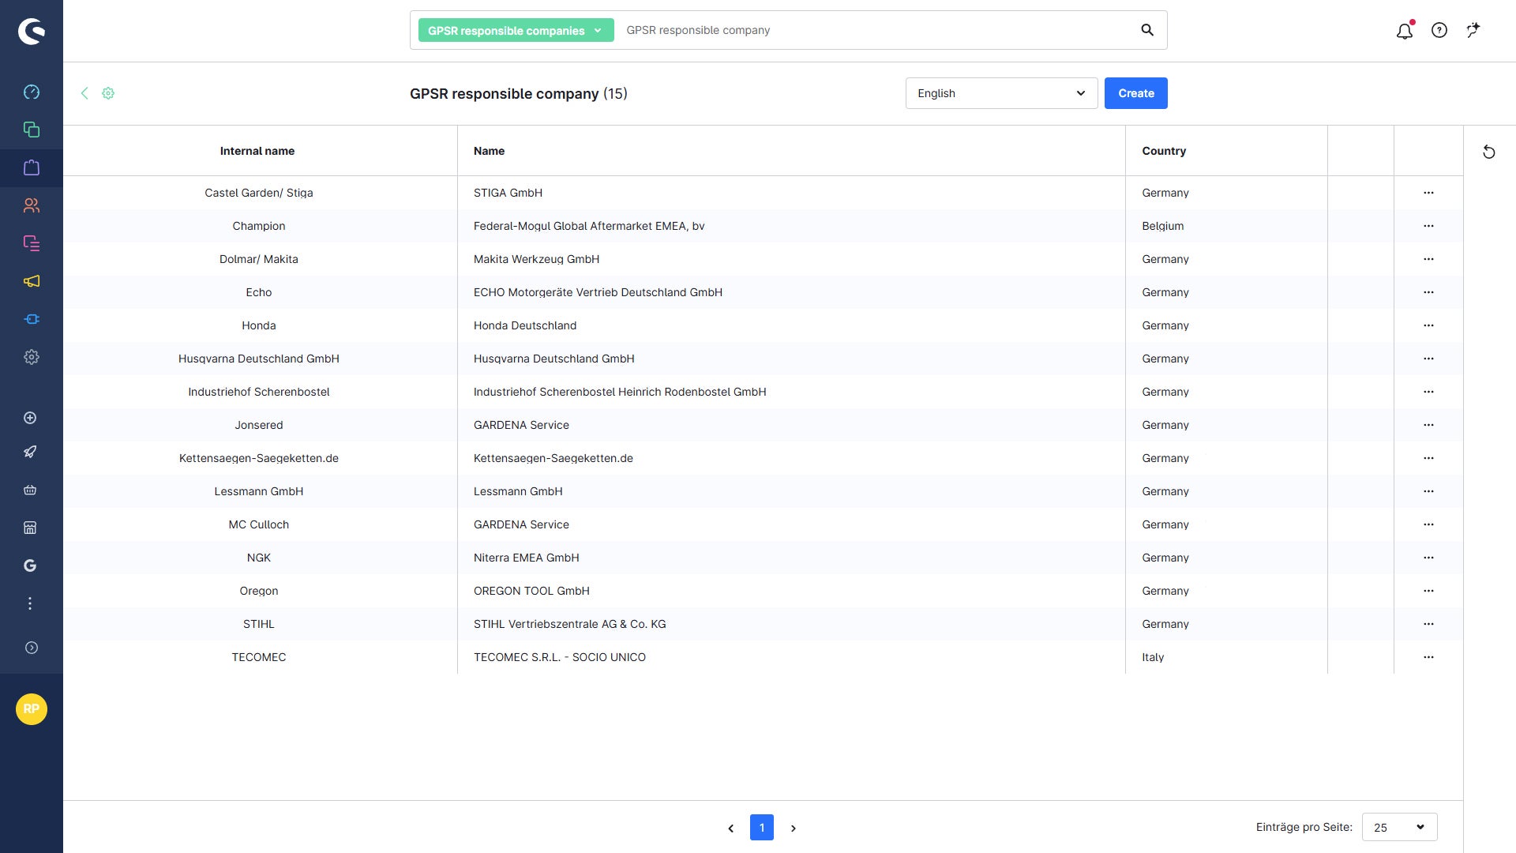Viewport: 1516px width, 853px height.
Task: Click the Google G icon in sidebar
Action: pos(30,566)
